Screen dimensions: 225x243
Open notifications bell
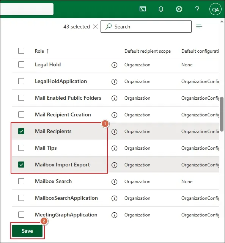point(161,9)
